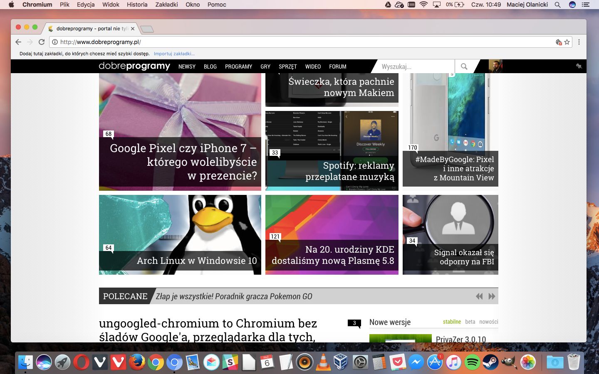Image resolution: width=599 pixels, height=374 pixels.
Task: Go back with the browser back arrow
Action: [18, 42]
